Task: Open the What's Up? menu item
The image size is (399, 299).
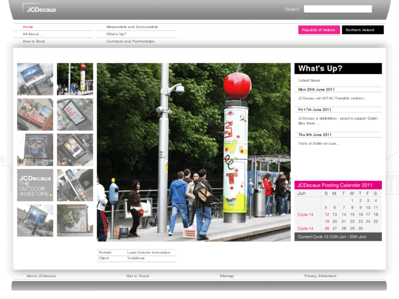Action: [x=116, y=34]
